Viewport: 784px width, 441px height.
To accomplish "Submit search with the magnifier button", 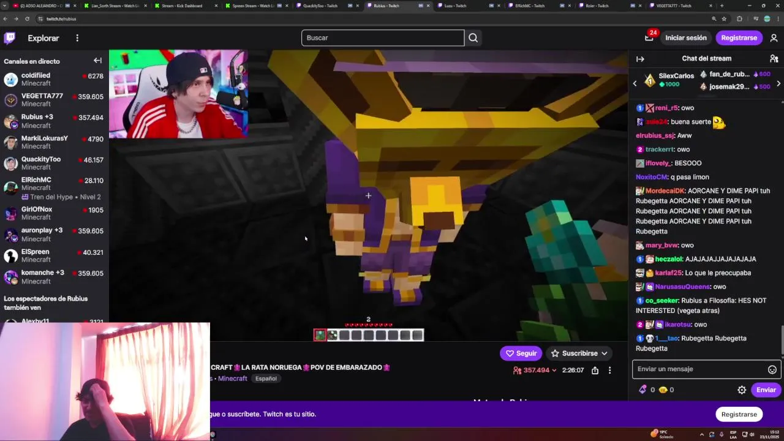I will pos(473,38).
